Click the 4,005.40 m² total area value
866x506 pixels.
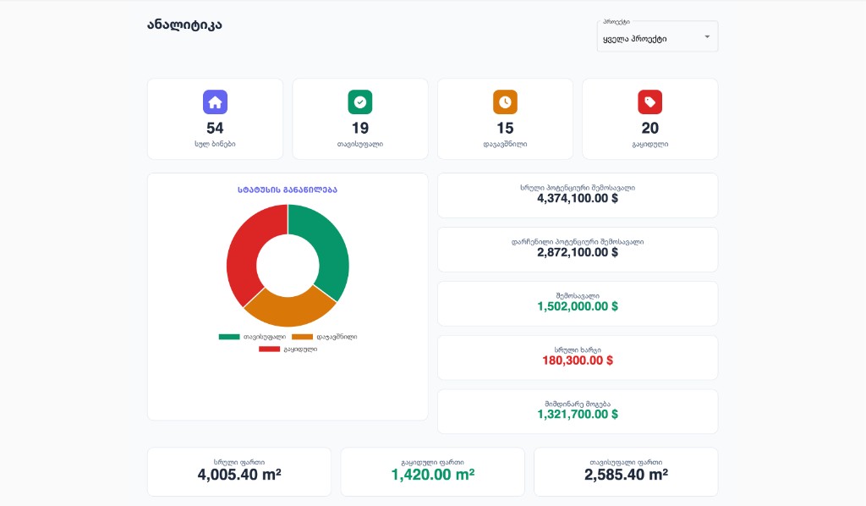pos(239,475)
